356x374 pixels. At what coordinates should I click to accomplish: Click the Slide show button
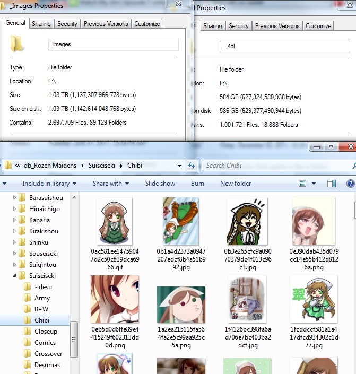click(x=160, y=184)
